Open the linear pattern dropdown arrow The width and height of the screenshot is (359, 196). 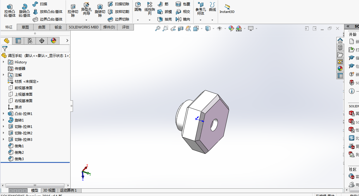(149, 20)
